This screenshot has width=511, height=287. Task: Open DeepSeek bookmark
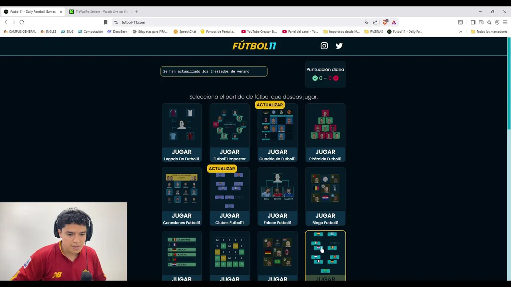117,31
